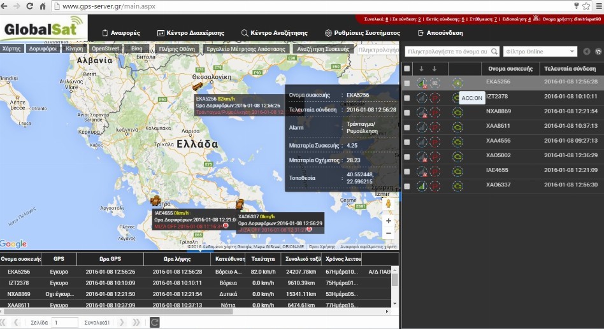The width and height of the screenshot is (604, 329).
Task: Open Αναφορές menu
Action: click(x=121, y=33)
